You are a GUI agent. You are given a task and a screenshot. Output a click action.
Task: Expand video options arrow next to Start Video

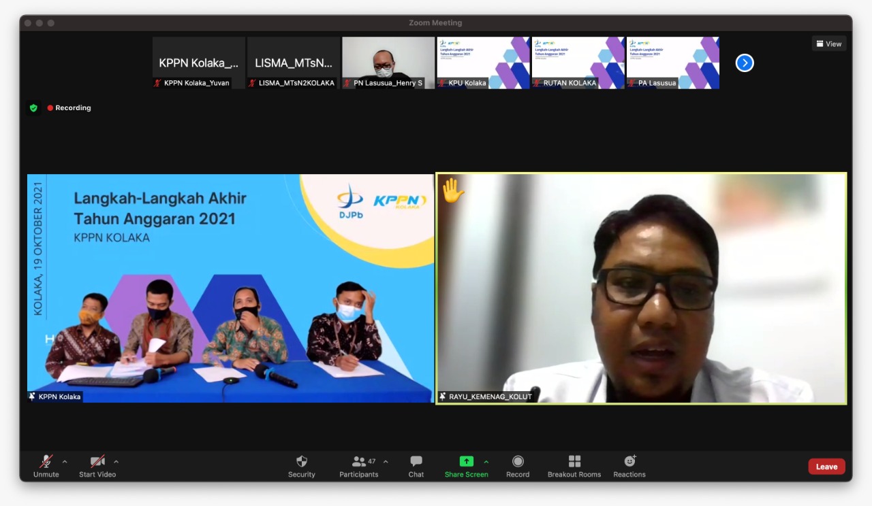point(116,462)
